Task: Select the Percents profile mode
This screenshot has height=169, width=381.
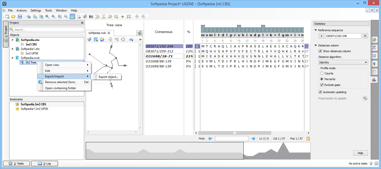Action: coord(322,79)
